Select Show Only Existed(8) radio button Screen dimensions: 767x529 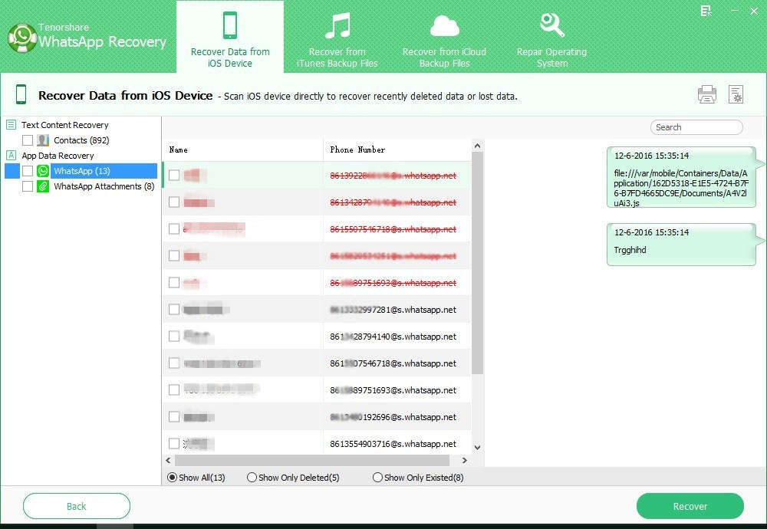tap(377, 478)
